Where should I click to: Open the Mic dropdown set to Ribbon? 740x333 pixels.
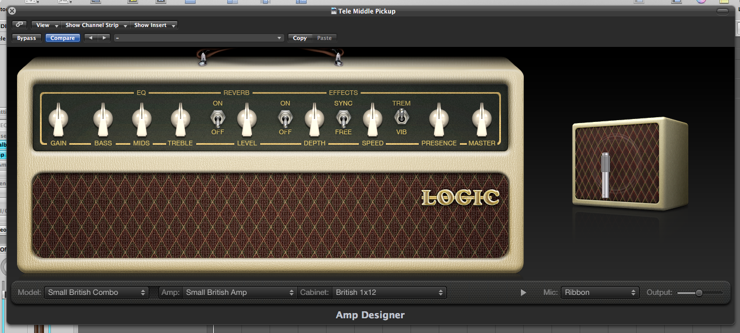click(599, 292)
